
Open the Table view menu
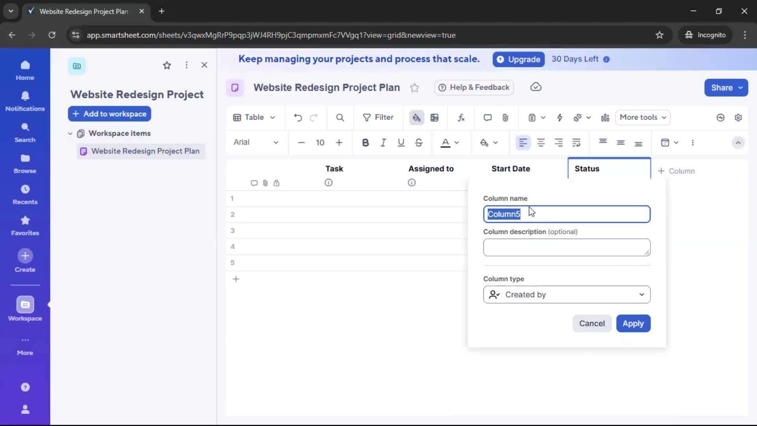tap(254, 117)
